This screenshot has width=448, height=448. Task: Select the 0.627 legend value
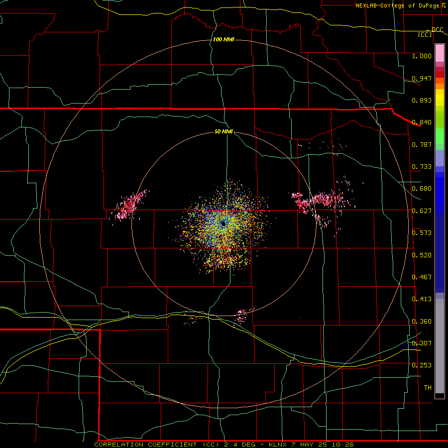click(x=422, y=211)
